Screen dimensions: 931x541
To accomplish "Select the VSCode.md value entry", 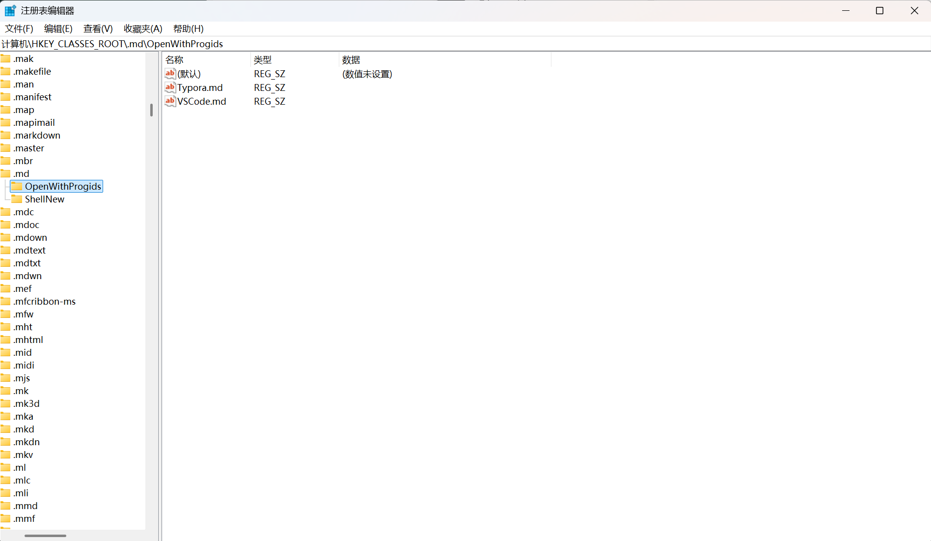I will pyautogui.click(x=201, y=101).
